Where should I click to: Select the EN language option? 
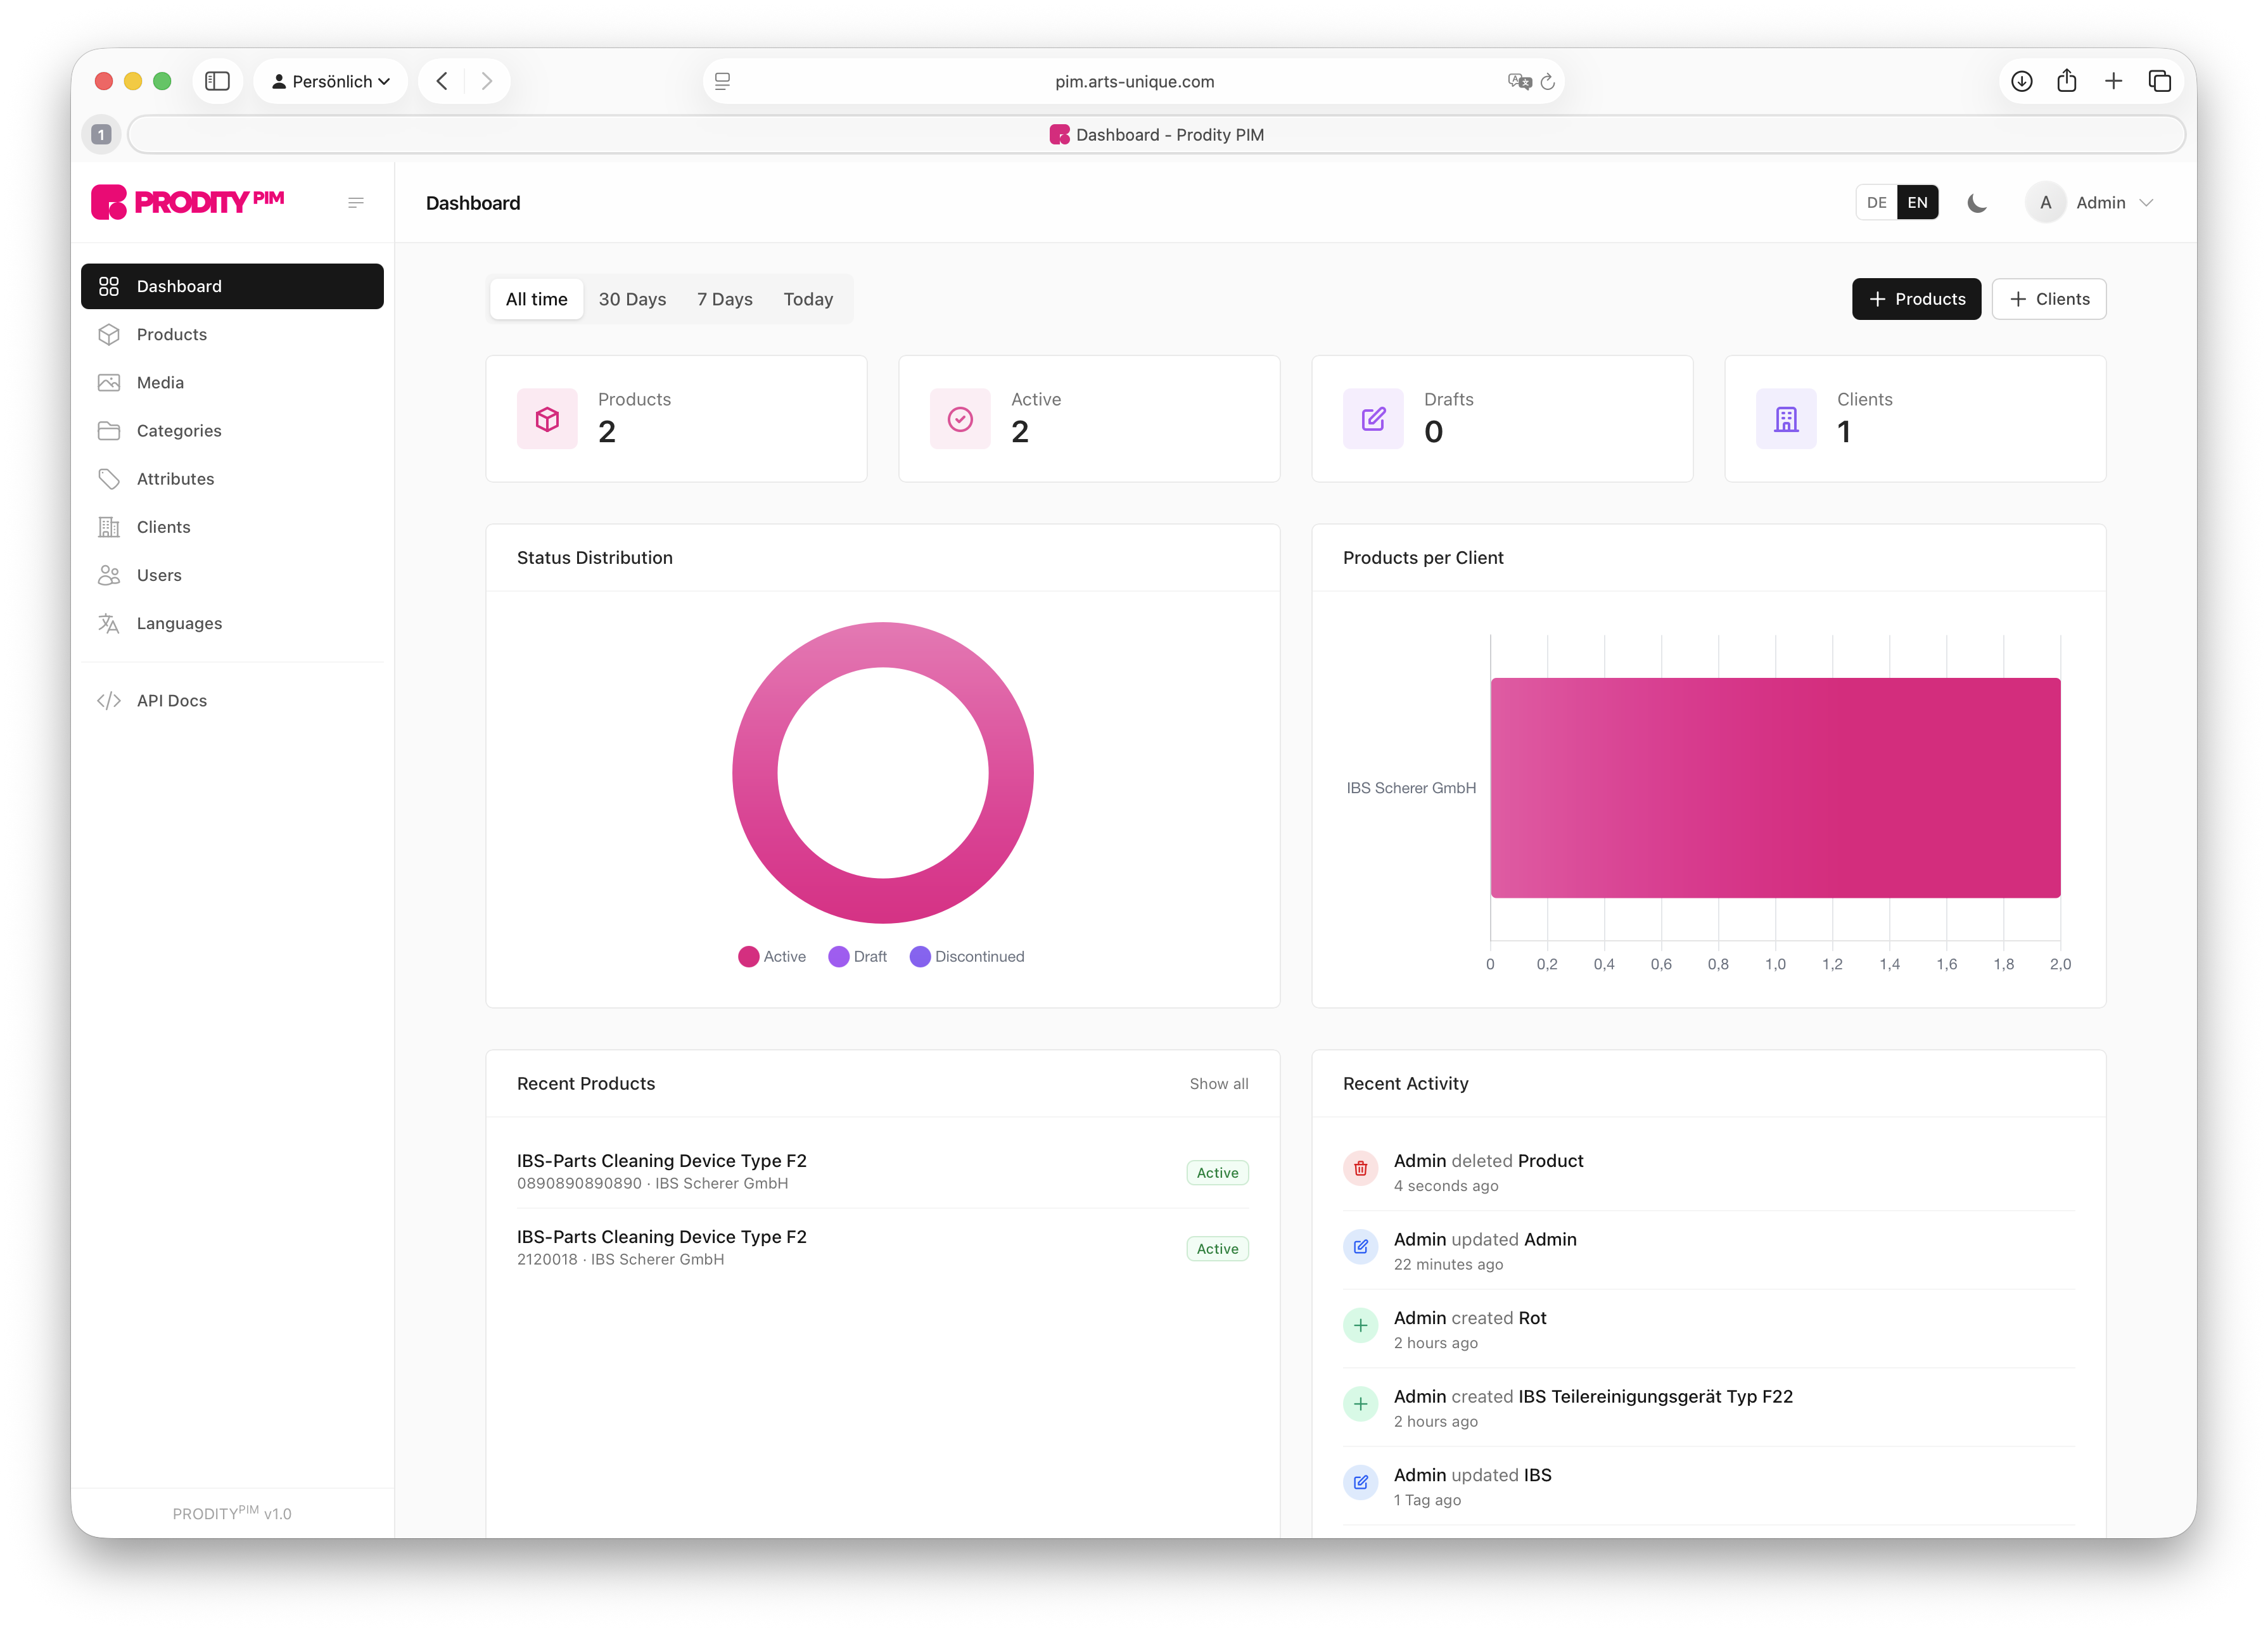[1917, 203]
